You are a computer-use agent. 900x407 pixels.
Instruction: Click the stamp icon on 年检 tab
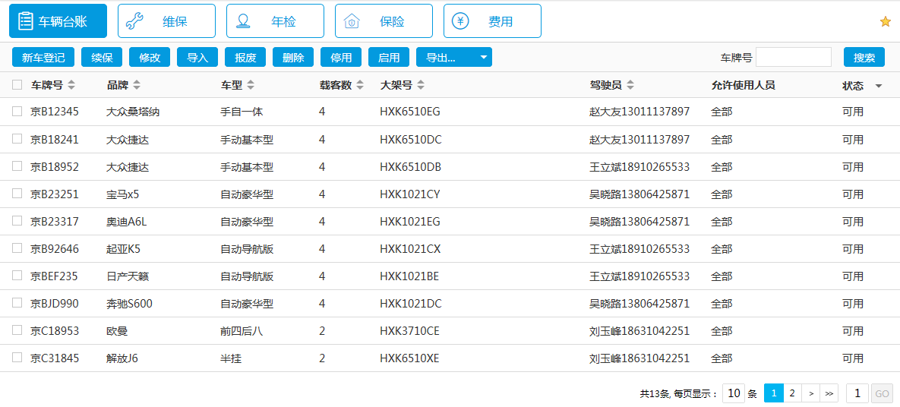pyautogui.click(x=243, y=21)
